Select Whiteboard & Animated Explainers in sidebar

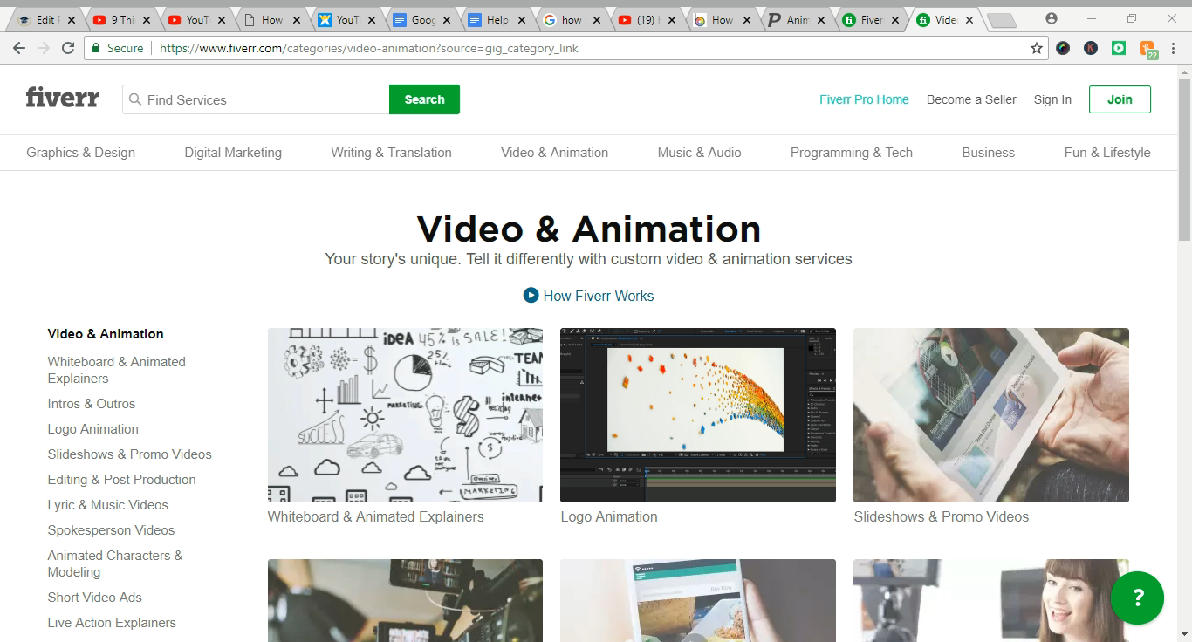click(x=116, y=370)
